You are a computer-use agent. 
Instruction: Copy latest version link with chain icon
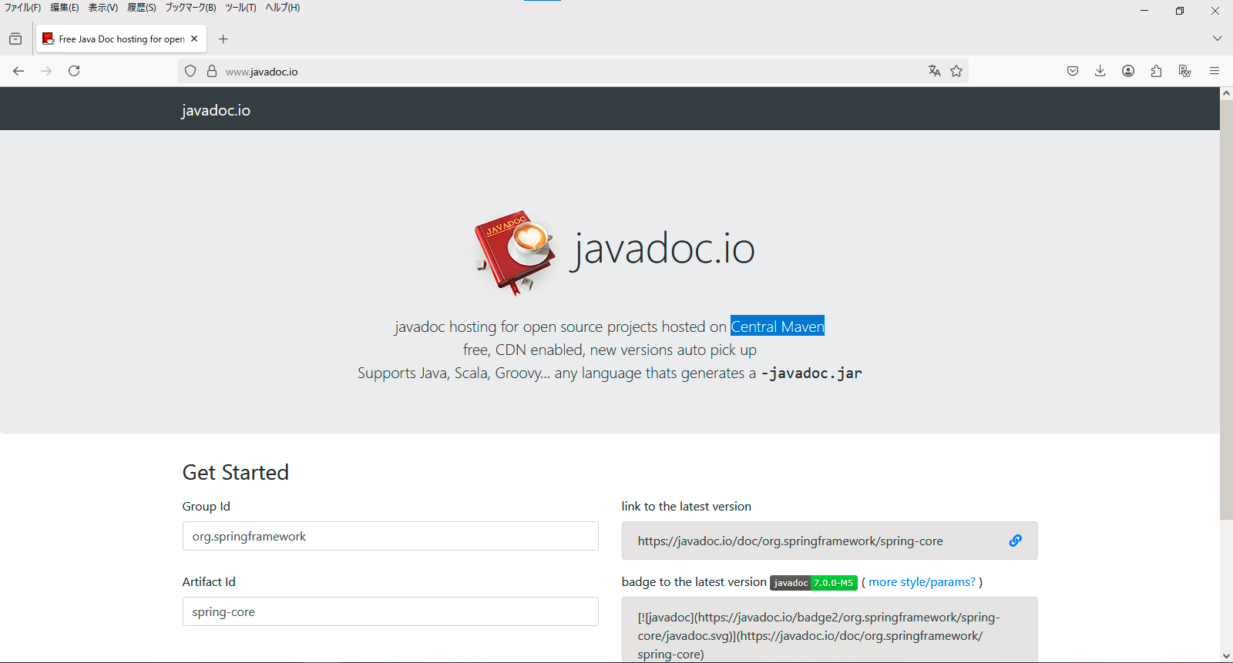(x=1016, y=541)
